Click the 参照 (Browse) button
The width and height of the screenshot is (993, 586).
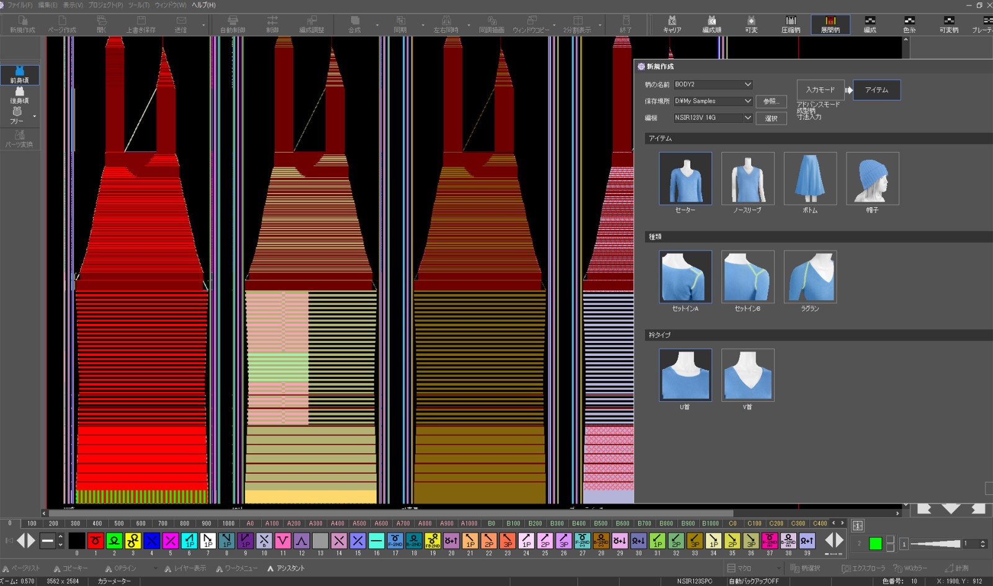[771, 101]
